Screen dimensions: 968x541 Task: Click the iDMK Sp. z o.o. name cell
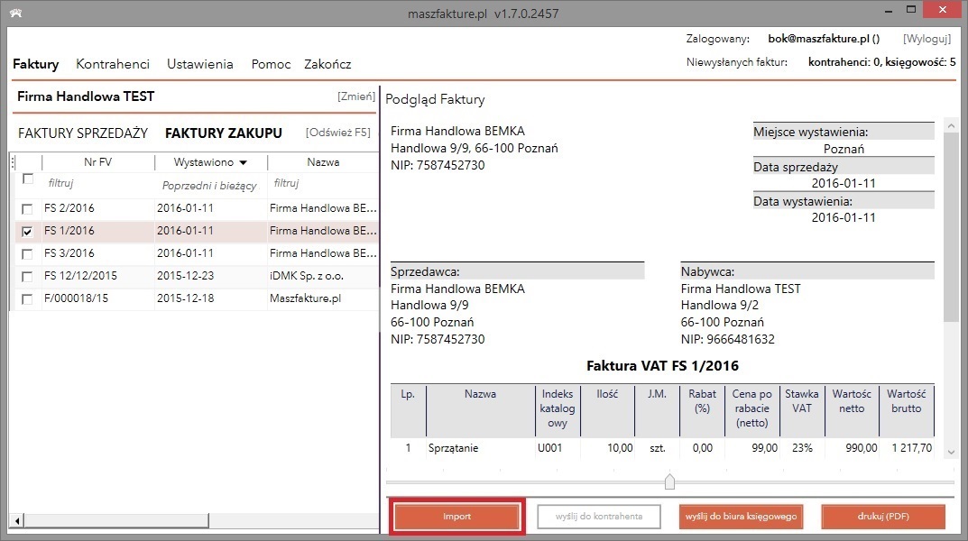point(306,276)
